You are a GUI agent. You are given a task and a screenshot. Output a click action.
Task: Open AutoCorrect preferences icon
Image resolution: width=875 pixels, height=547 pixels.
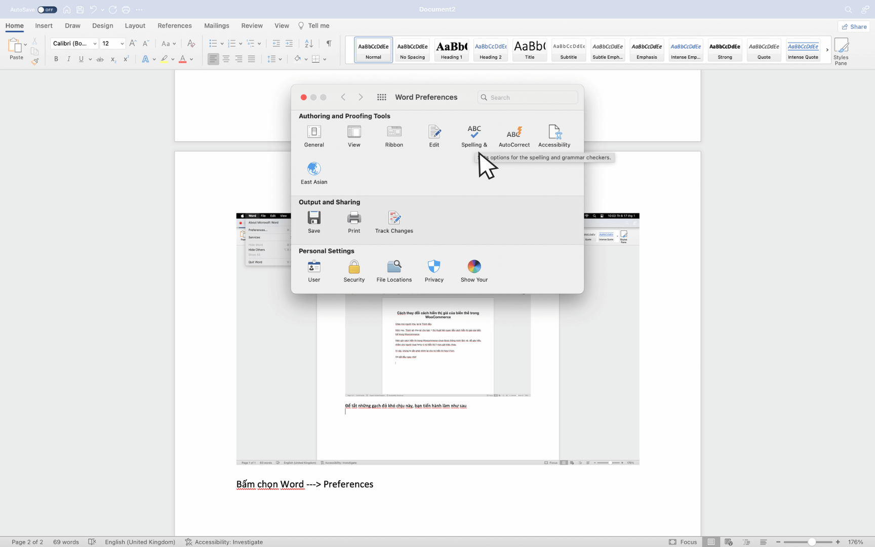[x=514, y=136]
